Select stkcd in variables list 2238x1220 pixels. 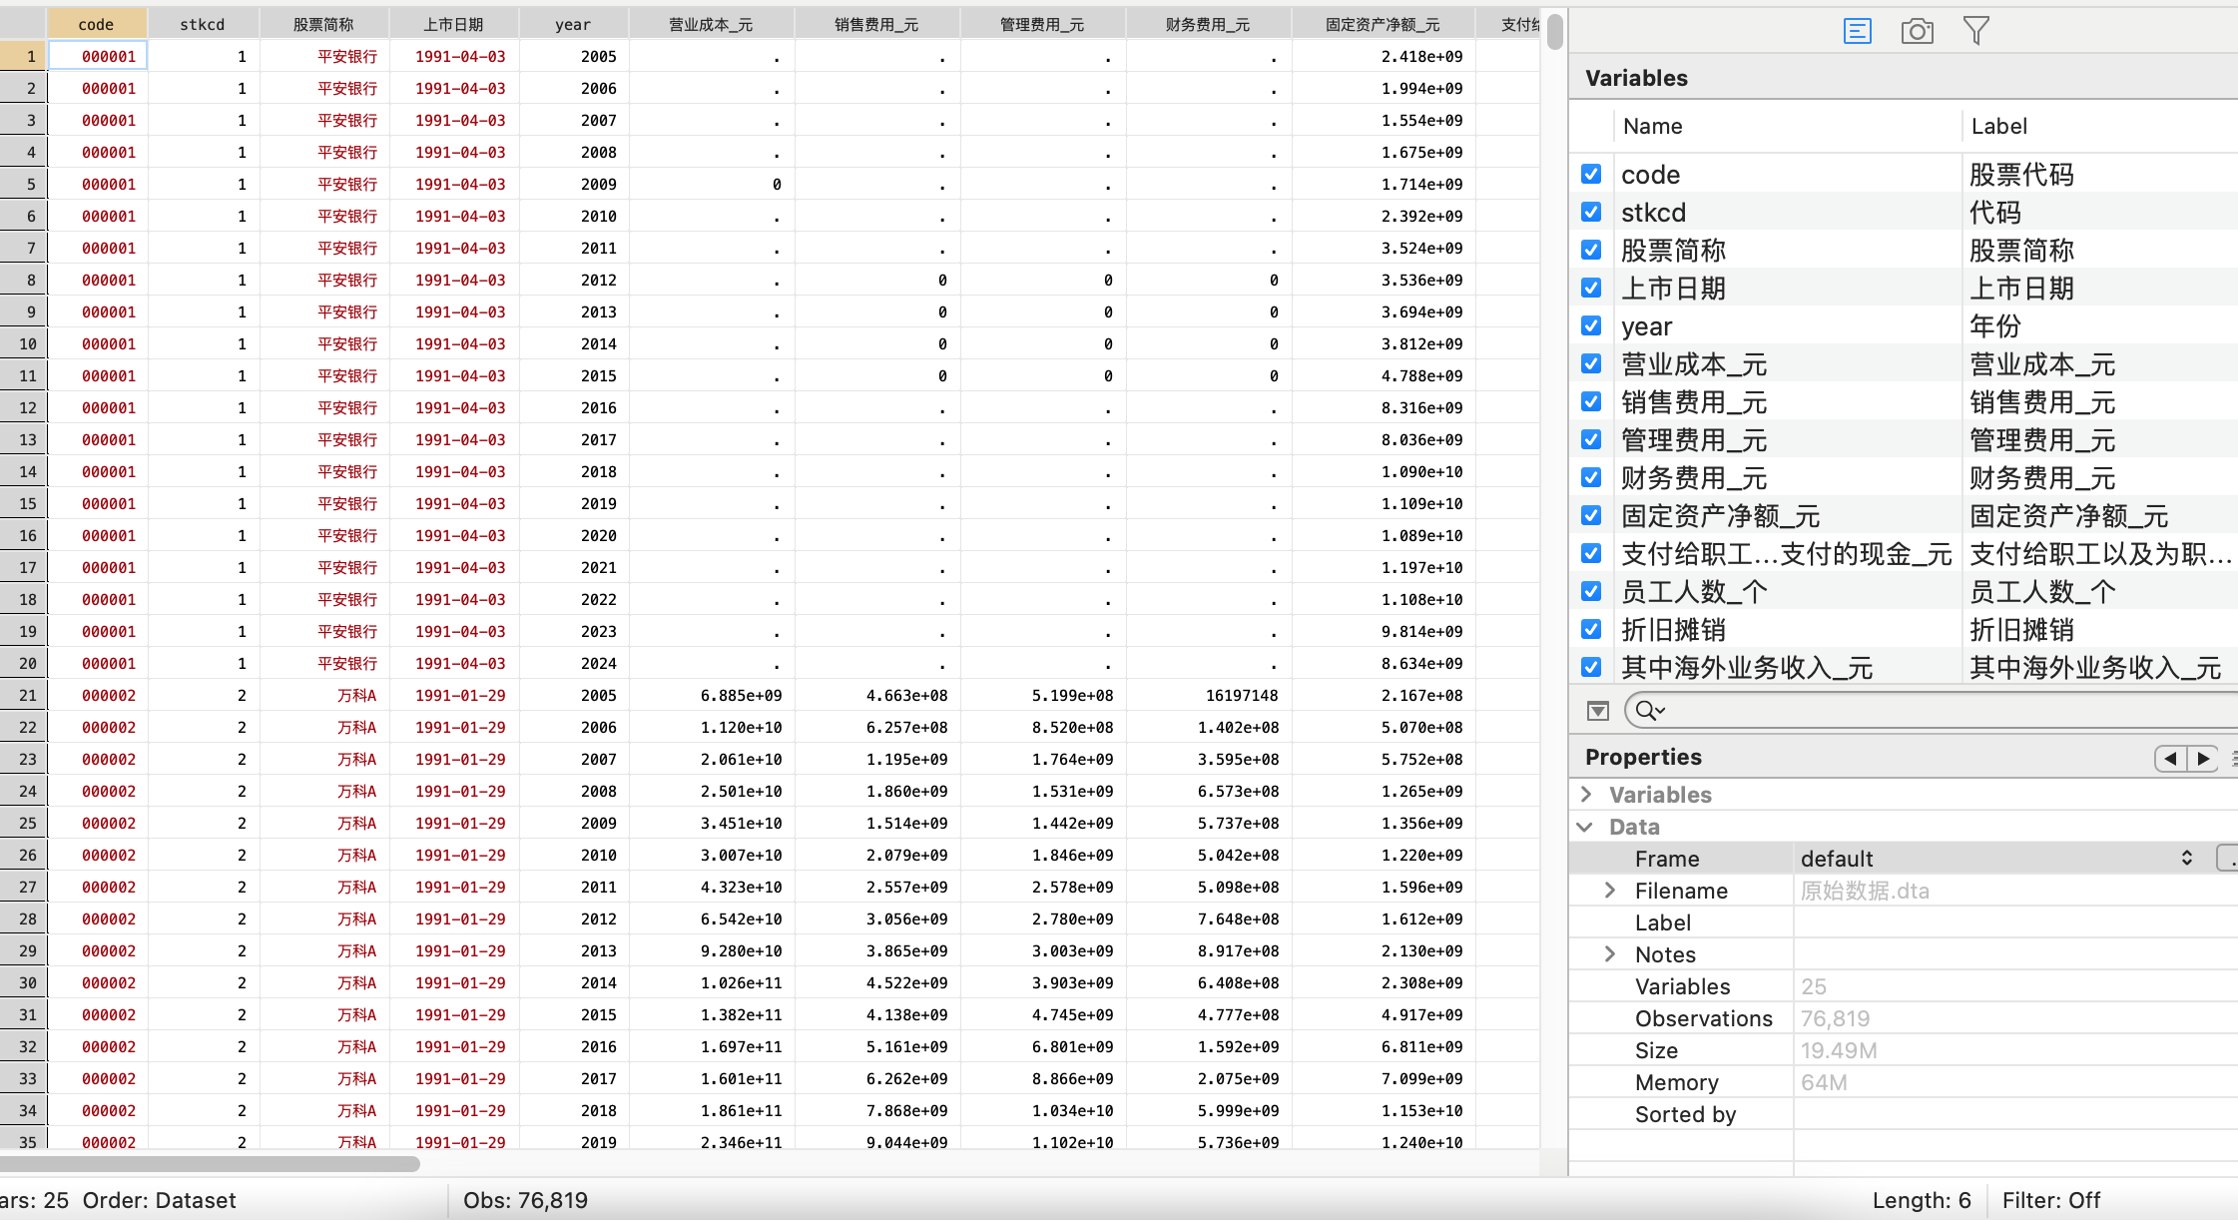[1653, 213]
